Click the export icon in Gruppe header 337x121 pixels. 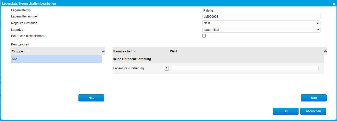(x=103, y=51)
